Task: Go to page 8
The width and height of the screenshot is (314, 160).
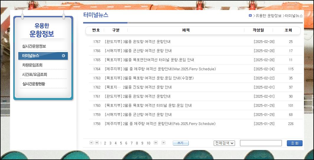Action: (137, 143)
